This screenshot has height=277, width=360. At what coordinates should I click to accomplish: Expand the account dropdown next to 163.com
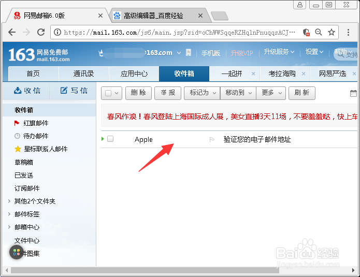coord(179,53)
